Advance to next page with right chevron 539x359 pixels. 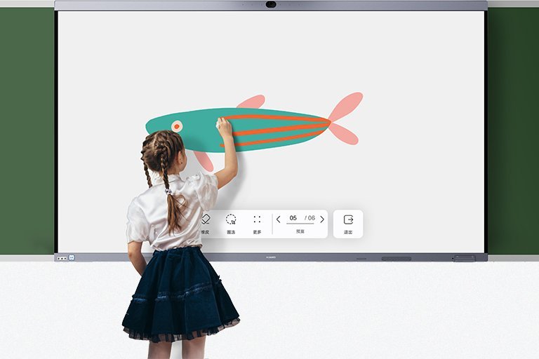[x=322, y=219]
